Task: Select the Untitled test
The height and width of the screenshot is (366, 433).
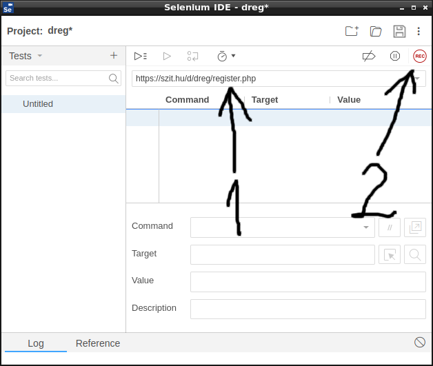Action: [x=63, y=104]
